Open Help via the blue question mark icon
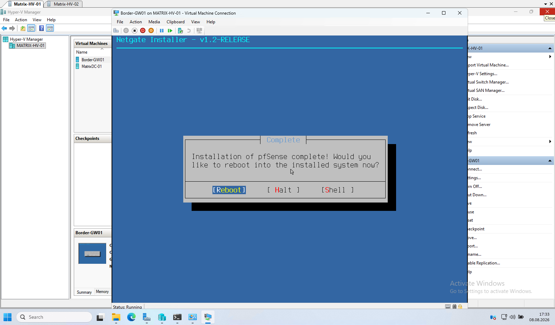The image size is (555, 325). 41,28
